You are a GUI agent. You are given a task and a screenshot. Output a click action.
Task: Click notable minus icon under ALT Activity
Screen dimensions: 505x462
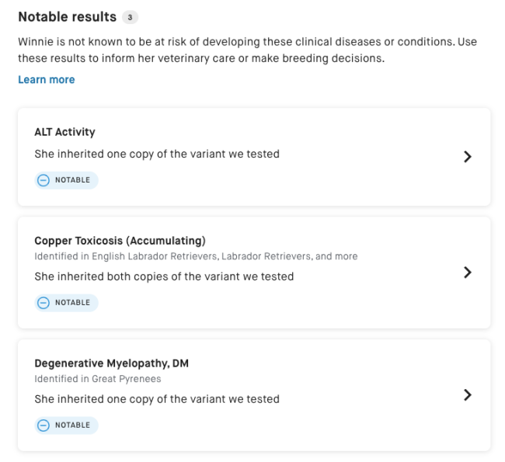pyautogui.click(x=44, y=180)
